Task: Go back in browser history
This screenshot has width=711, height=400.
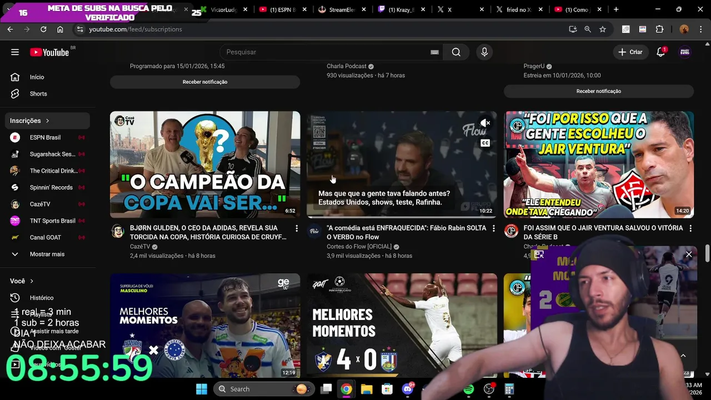Action: (10, 29)
